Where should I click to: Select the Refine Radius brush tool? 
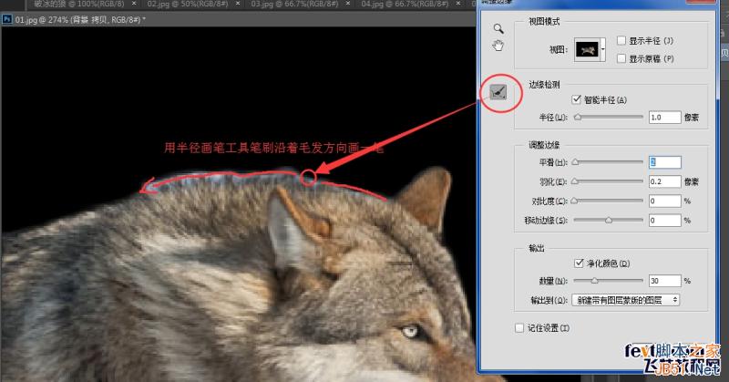pyautogui.click(x=498, y=92)
